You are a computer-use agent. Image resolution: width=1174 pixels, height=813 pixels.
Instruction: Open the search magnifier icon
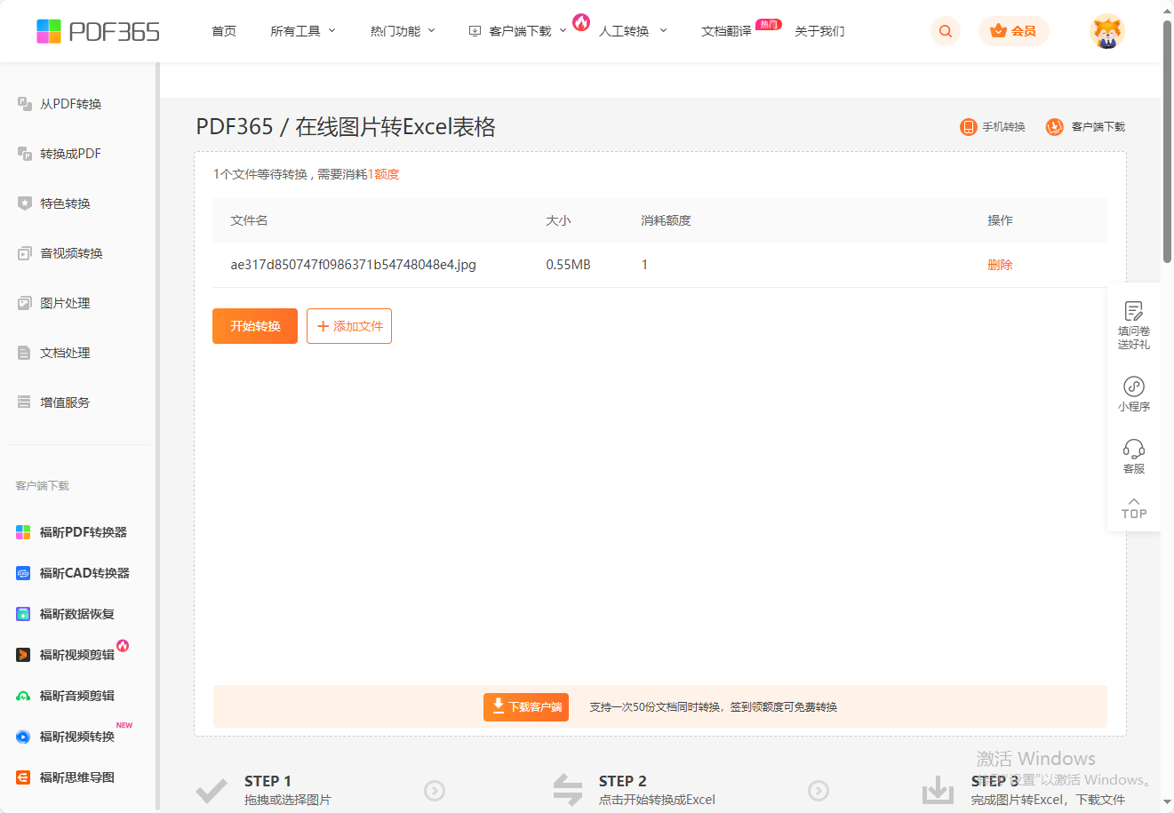pos(946,31)
